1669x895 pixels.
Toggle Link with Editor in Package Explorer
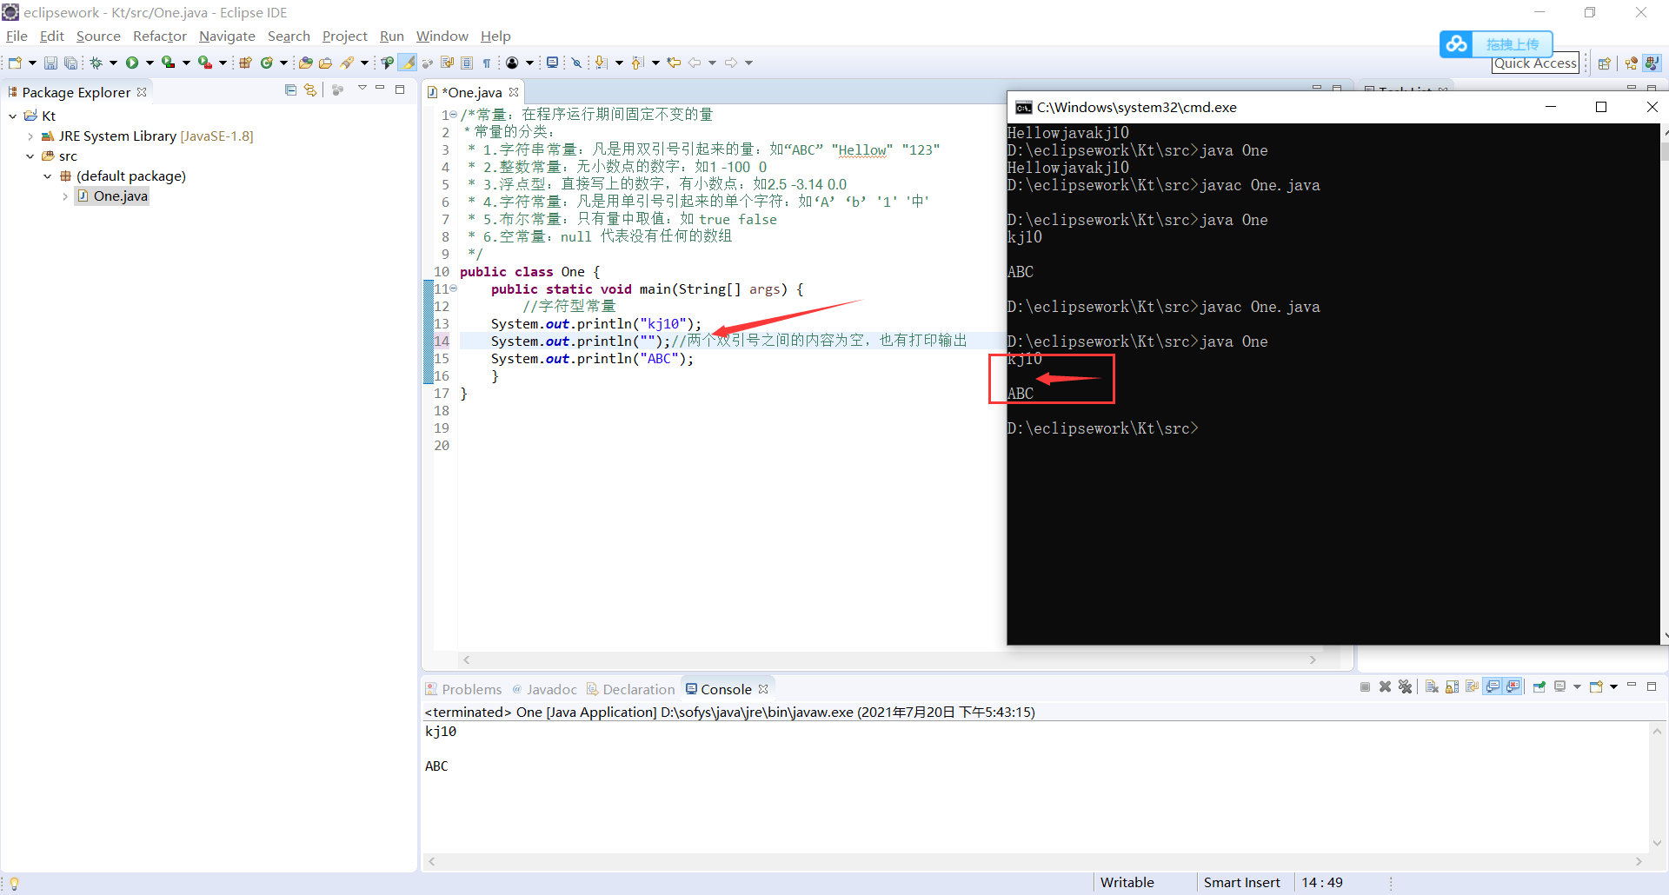(x=310, y=89)
